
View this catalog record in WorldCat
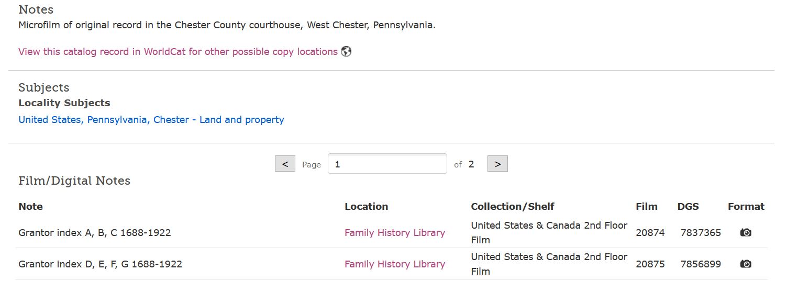click(178, 51)
